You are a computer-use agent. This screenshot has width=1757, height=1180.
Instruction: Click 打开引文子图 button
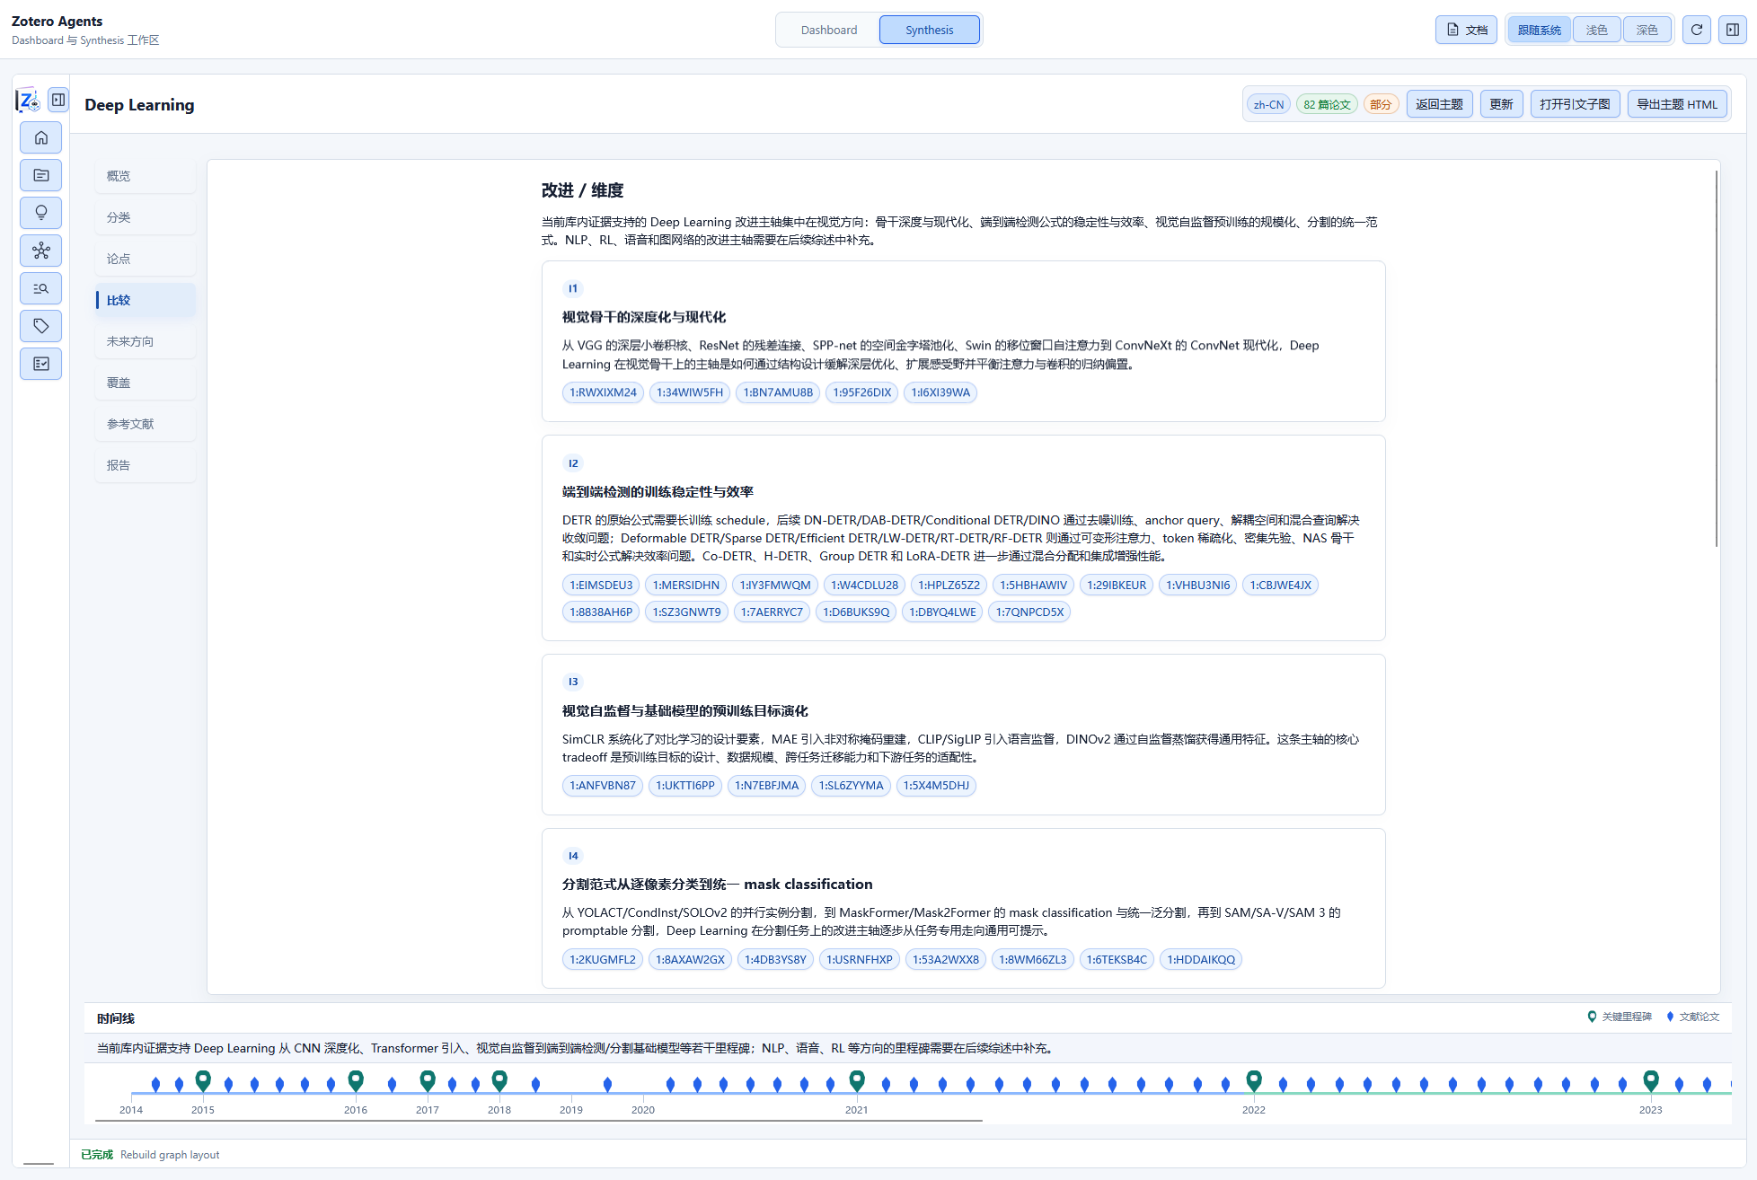1576,104
